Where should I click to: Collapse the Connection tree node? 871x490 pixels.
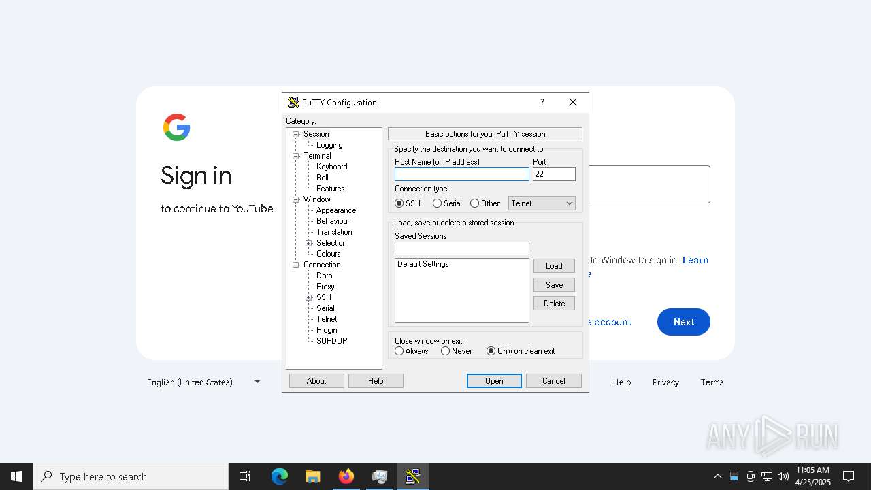click(296, 265)
